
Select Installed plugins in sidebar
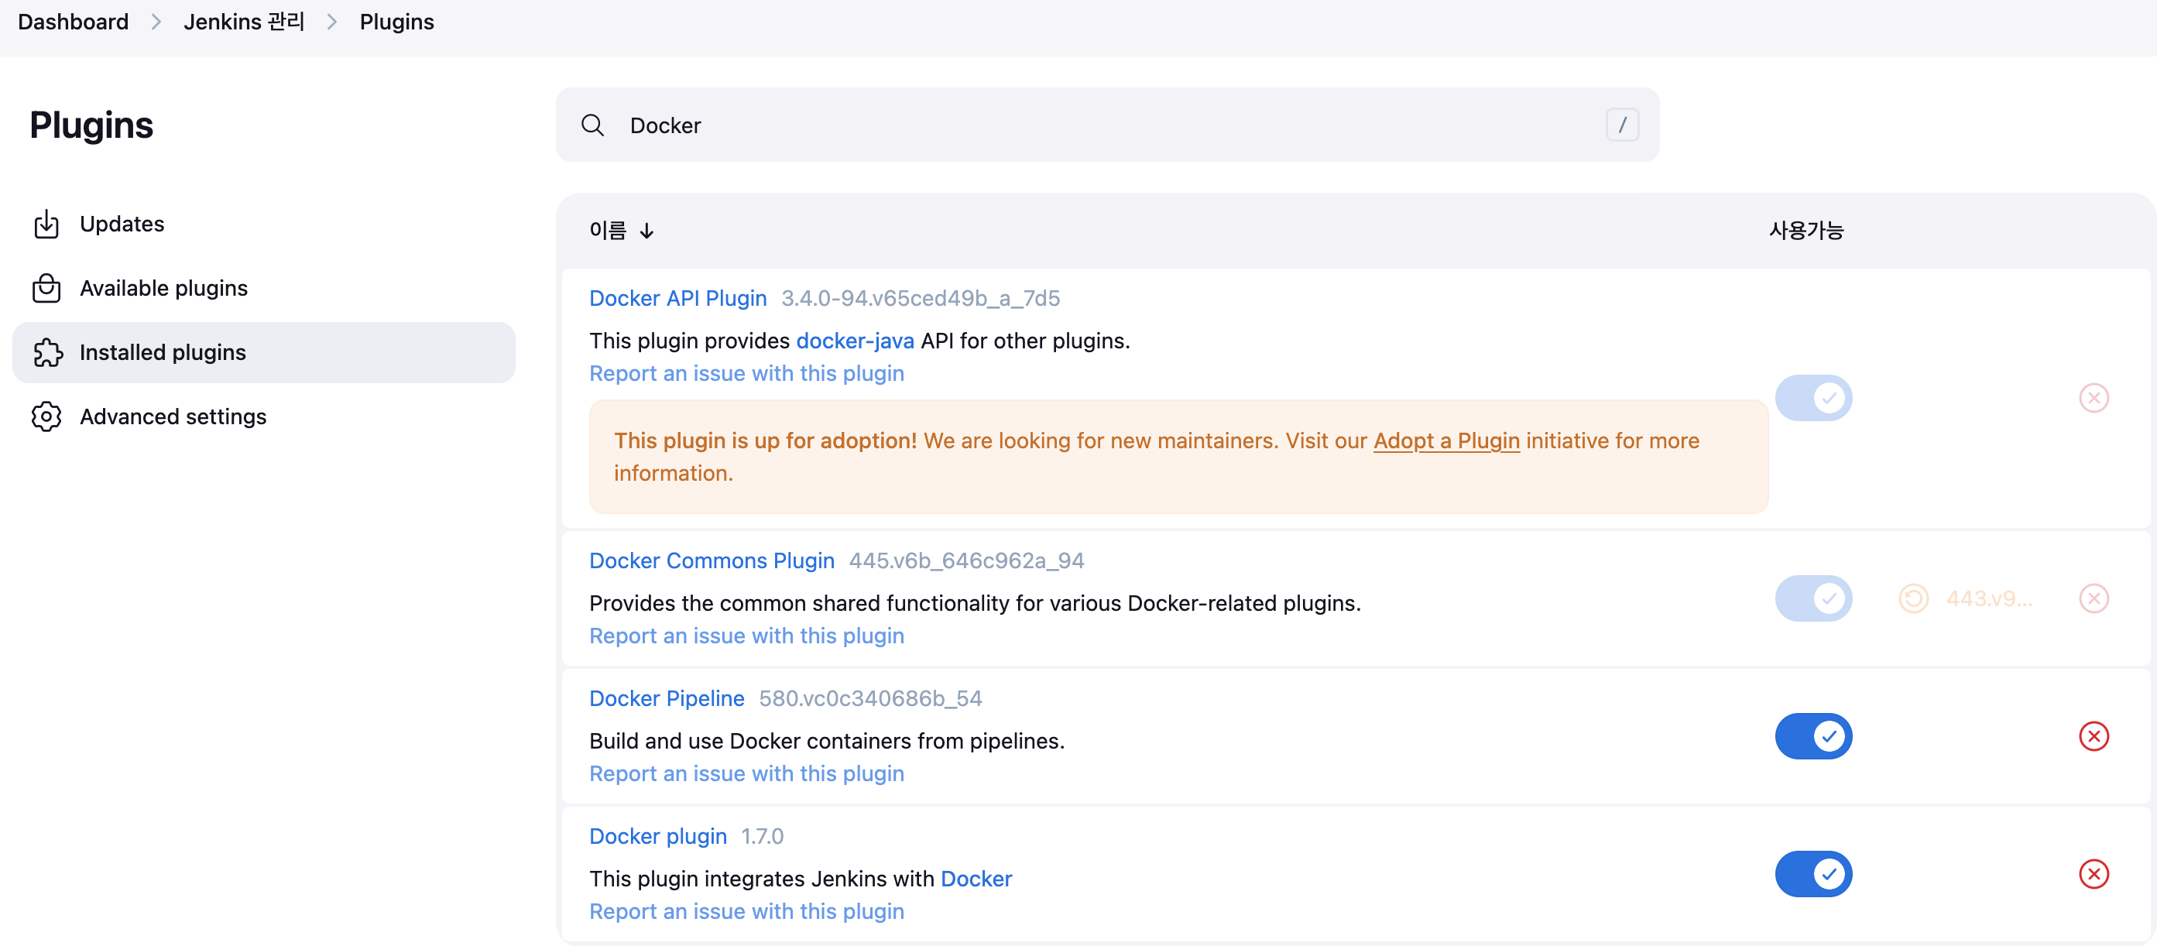coord(264,352)
